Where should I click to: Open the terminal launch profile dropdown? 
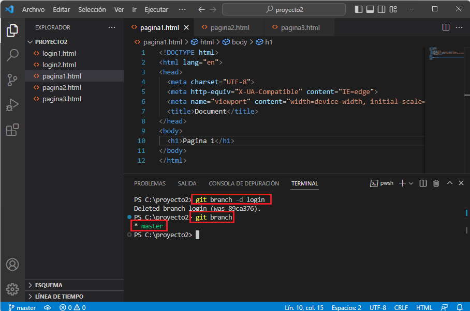(x=411, y=183)
